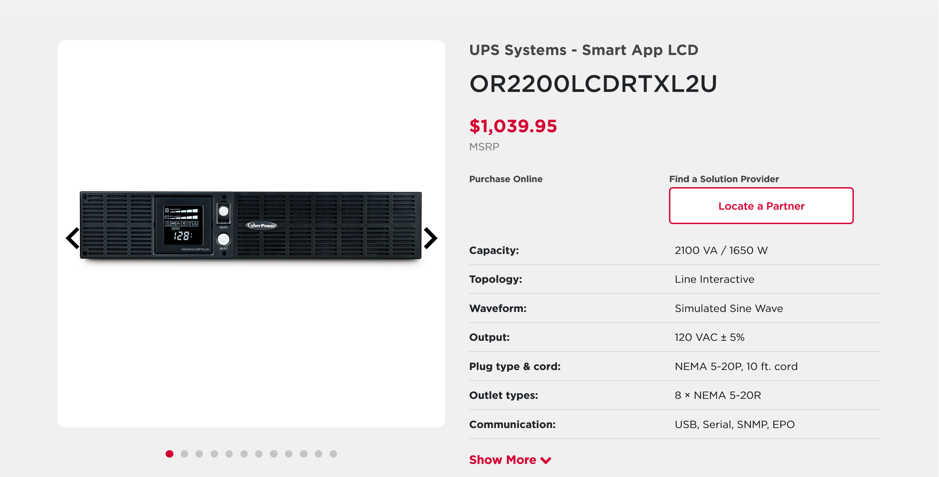This screenshot has width=939, height=477.
Task: Click the Locate a Partner button
Action: click(761, 206)
